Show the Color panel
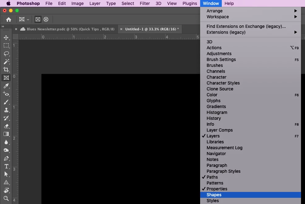The image size is (305, 204). click(251, 95)
